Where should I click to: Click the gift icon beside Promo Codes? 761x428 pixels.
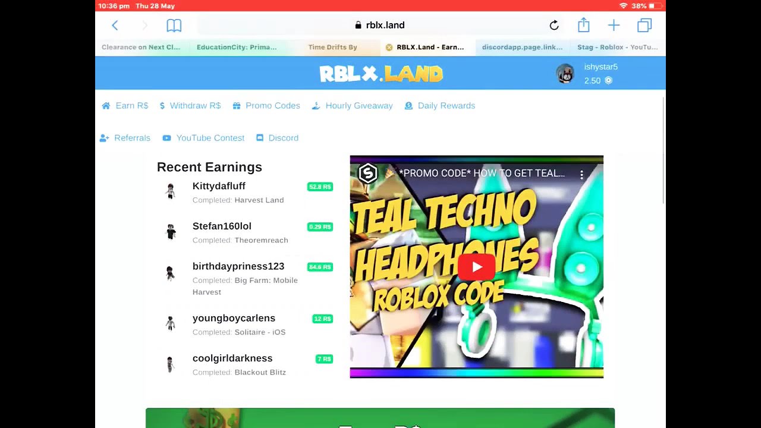tap(237, 106)
